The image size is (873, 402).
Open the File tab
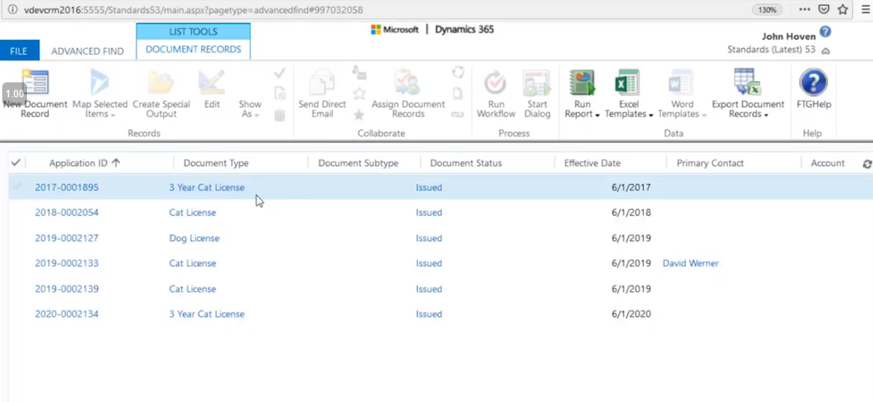click(19, 51)
